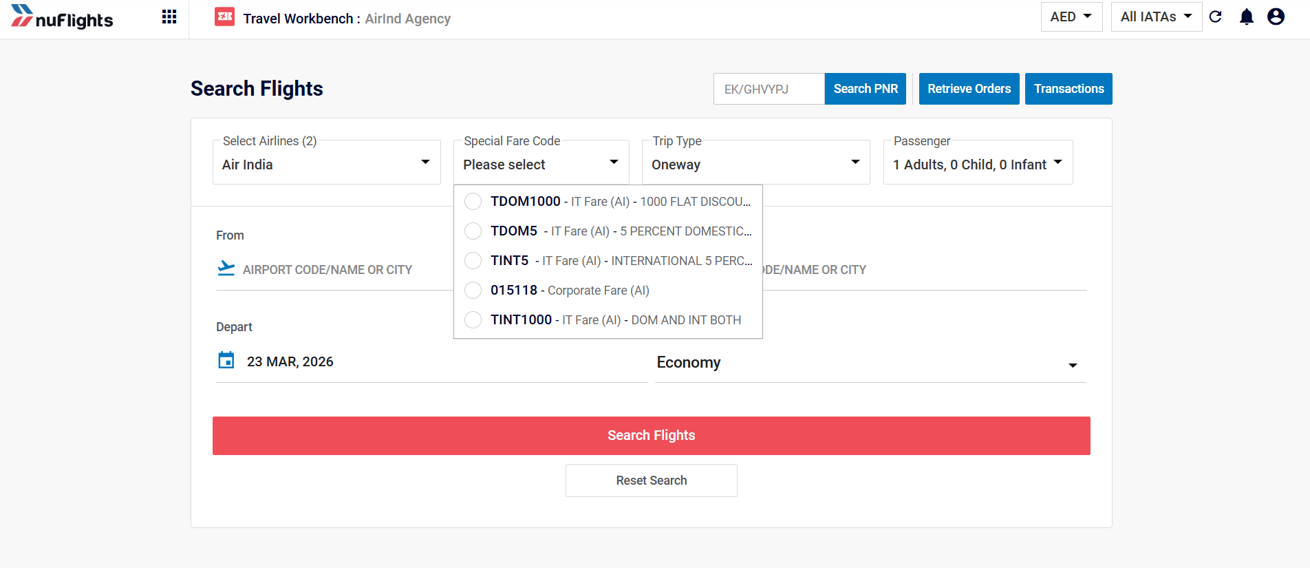This screenshot has height=568, width=1310.
Task: Open the Economy cabin class dropdown
Action: tap(870, 363)
